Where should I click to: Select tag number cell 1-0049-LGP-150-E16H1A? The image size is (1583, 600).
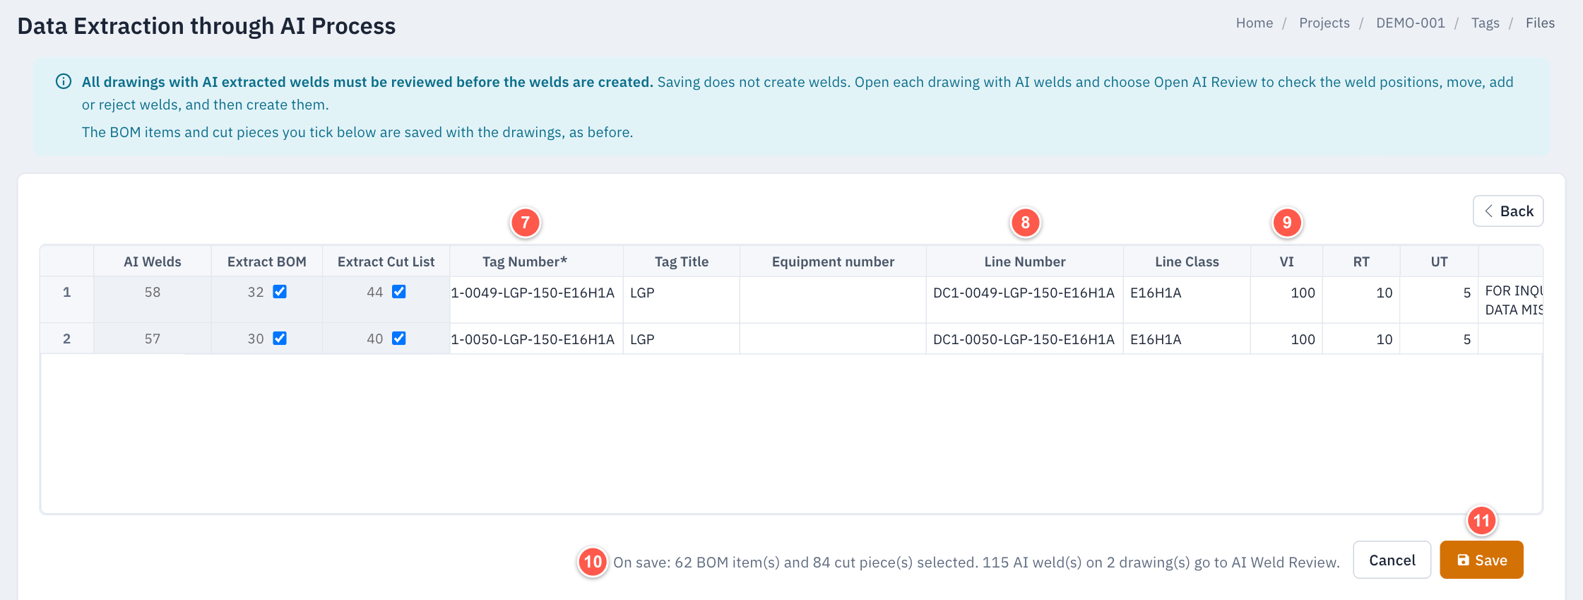537,300
